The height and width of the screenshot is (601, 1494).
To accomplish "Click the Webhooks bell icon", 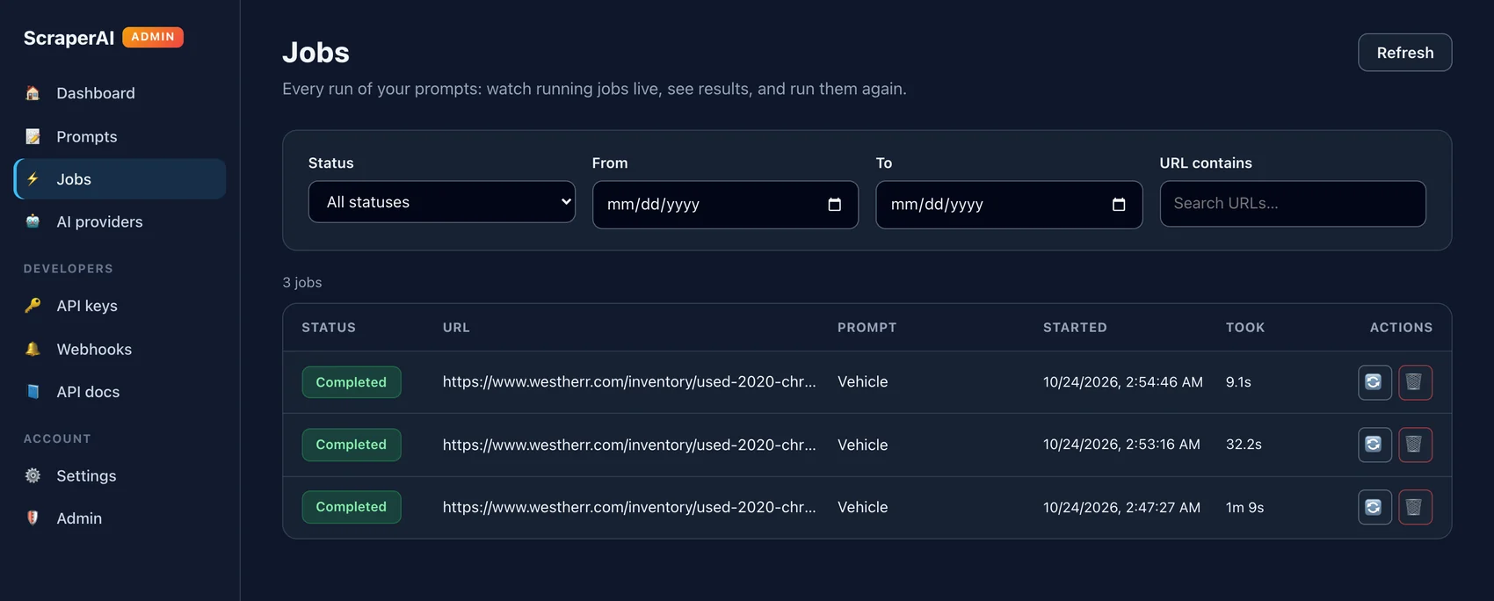I will [x=33, y=349].
